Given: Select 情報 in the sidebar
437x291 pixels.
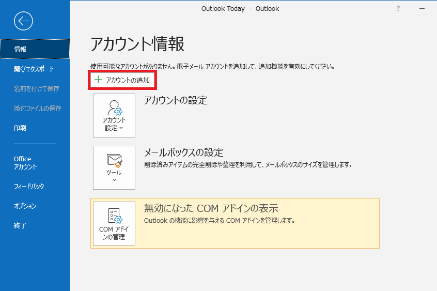Looking at the screenshot, I should click(35, 49).
